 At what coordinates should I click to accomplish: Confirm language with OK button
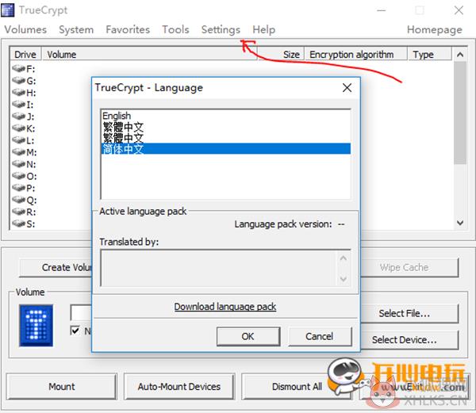(x=248, y=336)
